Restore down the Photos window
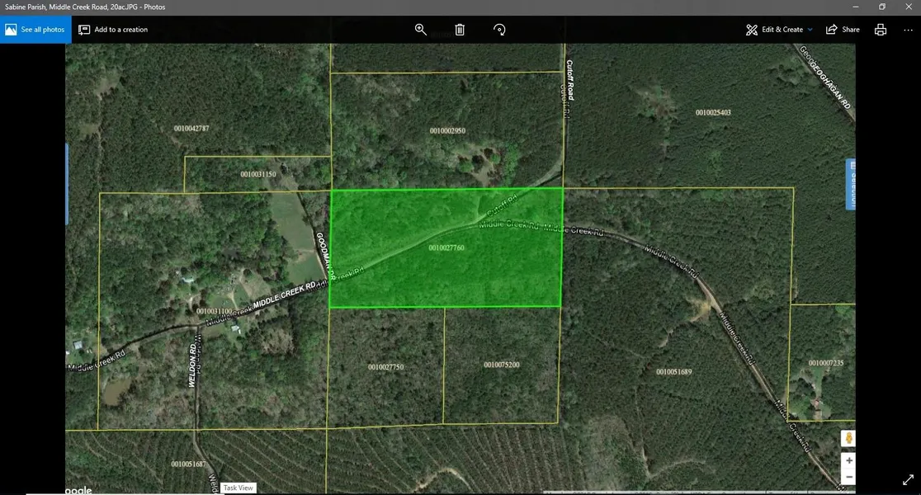Image resolution: width=921 pixels, height=495 pixels. pyautogui.click(x=881, y=7)
